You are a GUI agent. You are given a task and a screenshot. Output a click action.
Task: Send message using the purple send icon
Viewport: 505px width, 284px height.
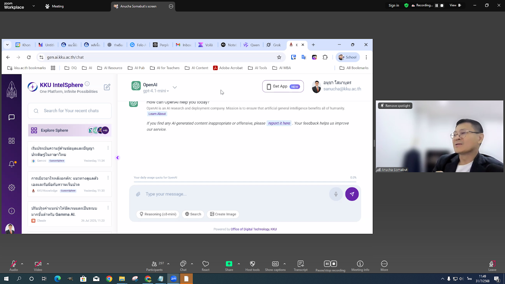(352, 194)
